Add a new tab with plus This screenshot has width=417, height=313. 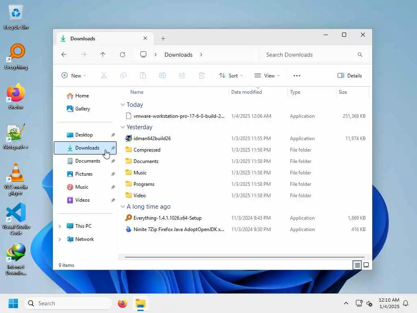(x=163, y=39)
